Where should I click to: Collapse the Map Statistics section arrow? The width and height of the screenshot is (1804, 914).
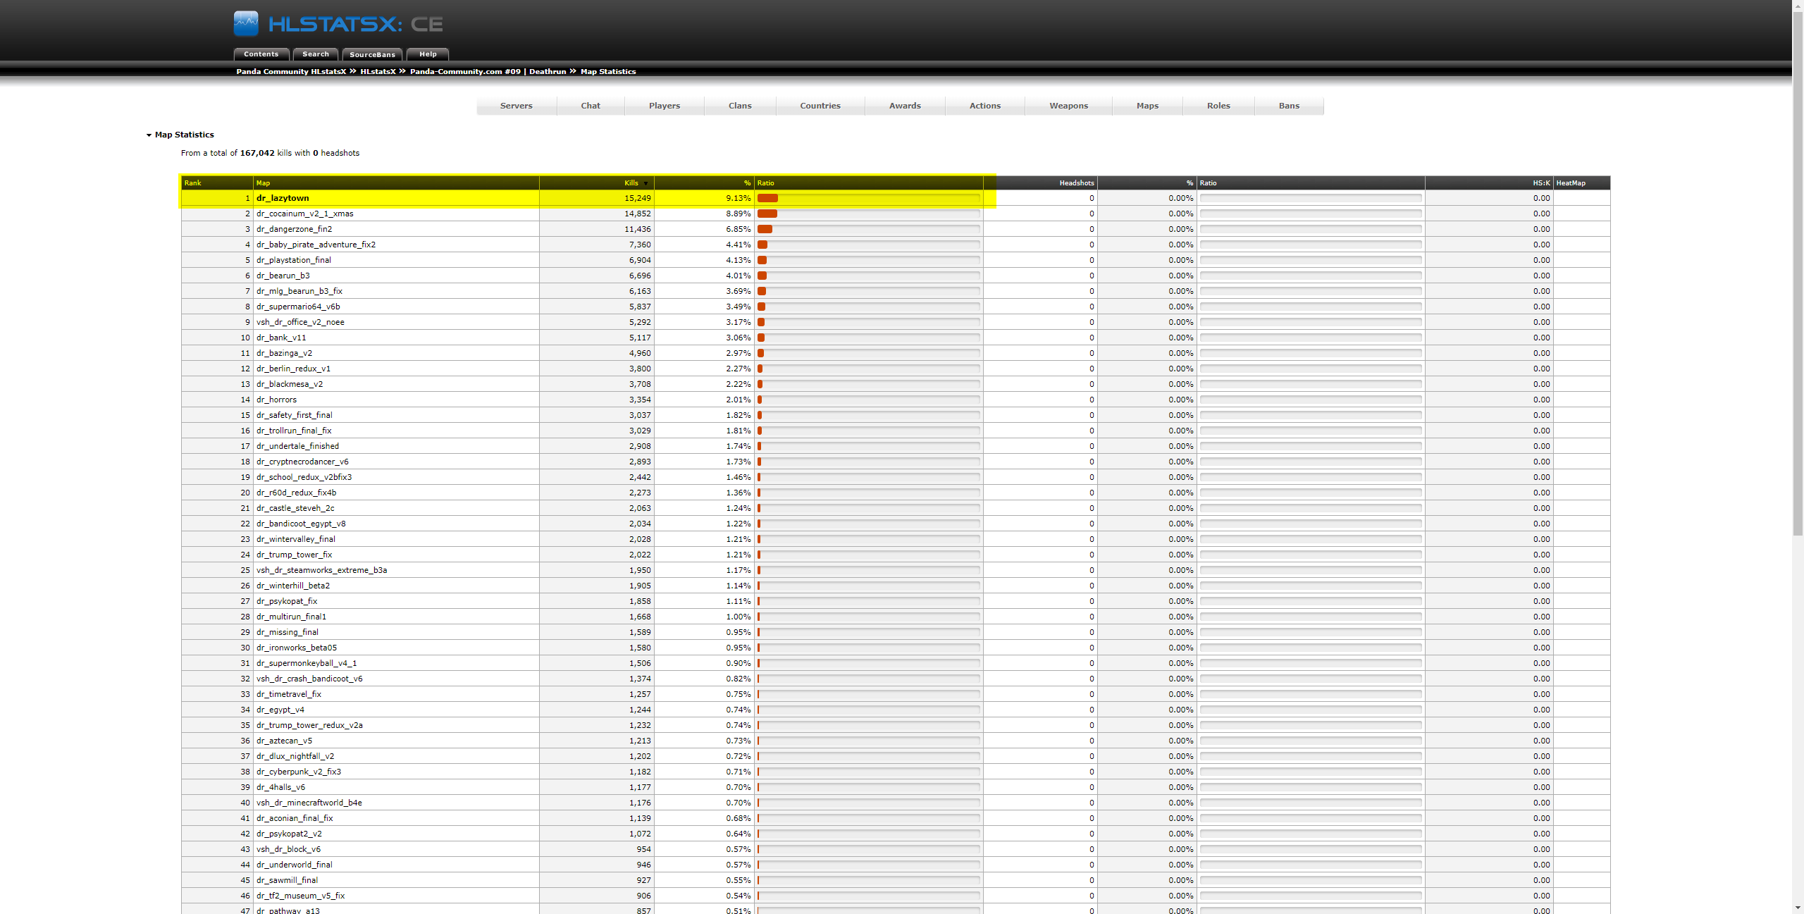point(149,135)
